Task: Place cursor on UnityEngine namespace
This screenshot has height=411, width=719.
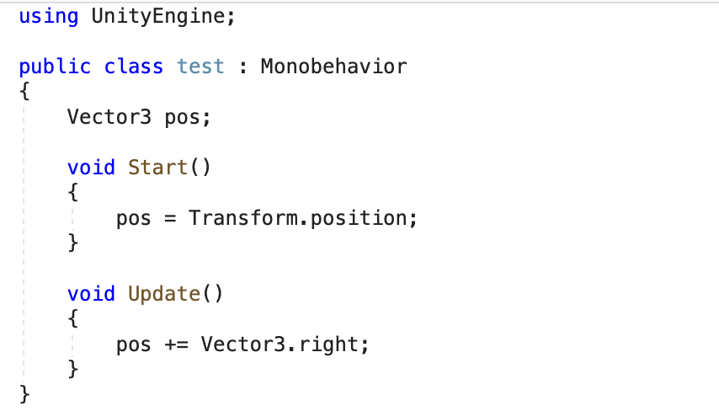Action: click(158, 17)
